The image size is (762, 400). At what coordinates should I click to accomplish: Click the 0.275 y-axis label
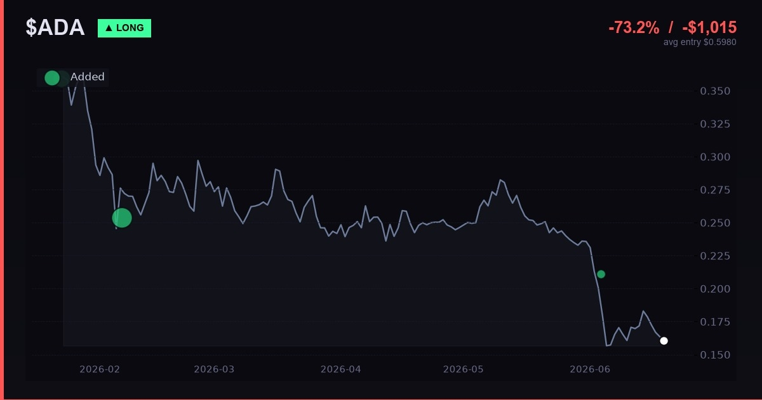point(715,190)
